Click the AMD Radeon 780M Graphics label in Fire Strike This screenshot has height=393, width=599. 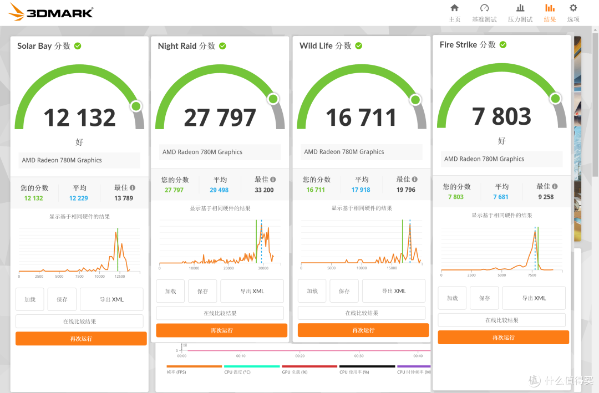pyautogui.click(x=484, y=159)
